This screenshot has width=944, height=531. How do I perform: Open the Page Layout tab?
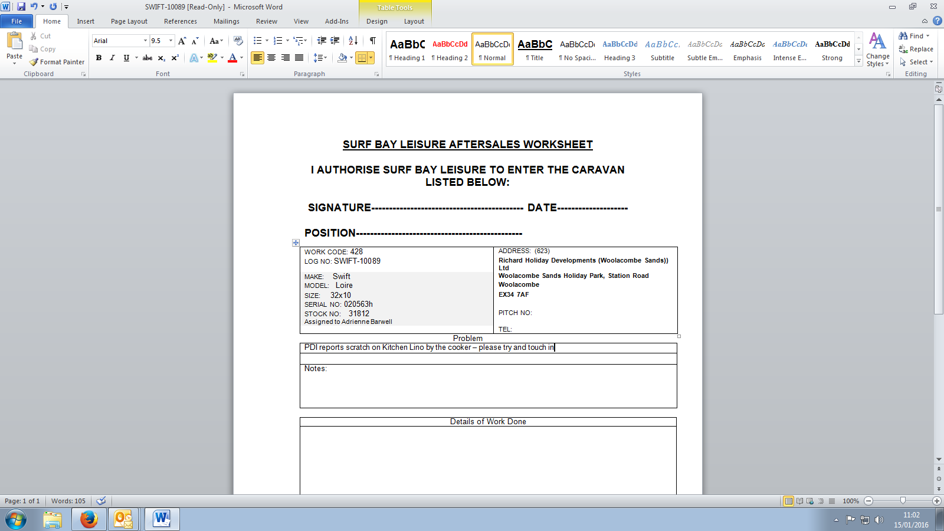tap(129, 21)
